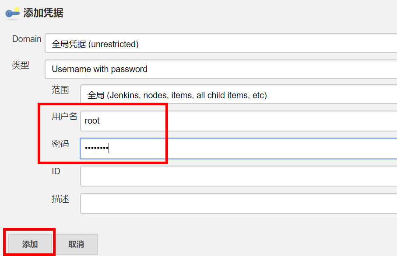Click the 添加凭据 heading text
Viewport: 397px width, 256px height.
click(x=43, y=13)
